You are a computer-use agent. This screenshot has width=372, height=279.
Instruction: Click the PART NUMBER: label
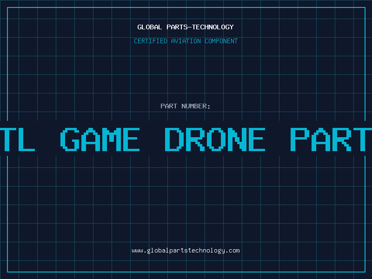pyautogui.click(x=185, y=106)
